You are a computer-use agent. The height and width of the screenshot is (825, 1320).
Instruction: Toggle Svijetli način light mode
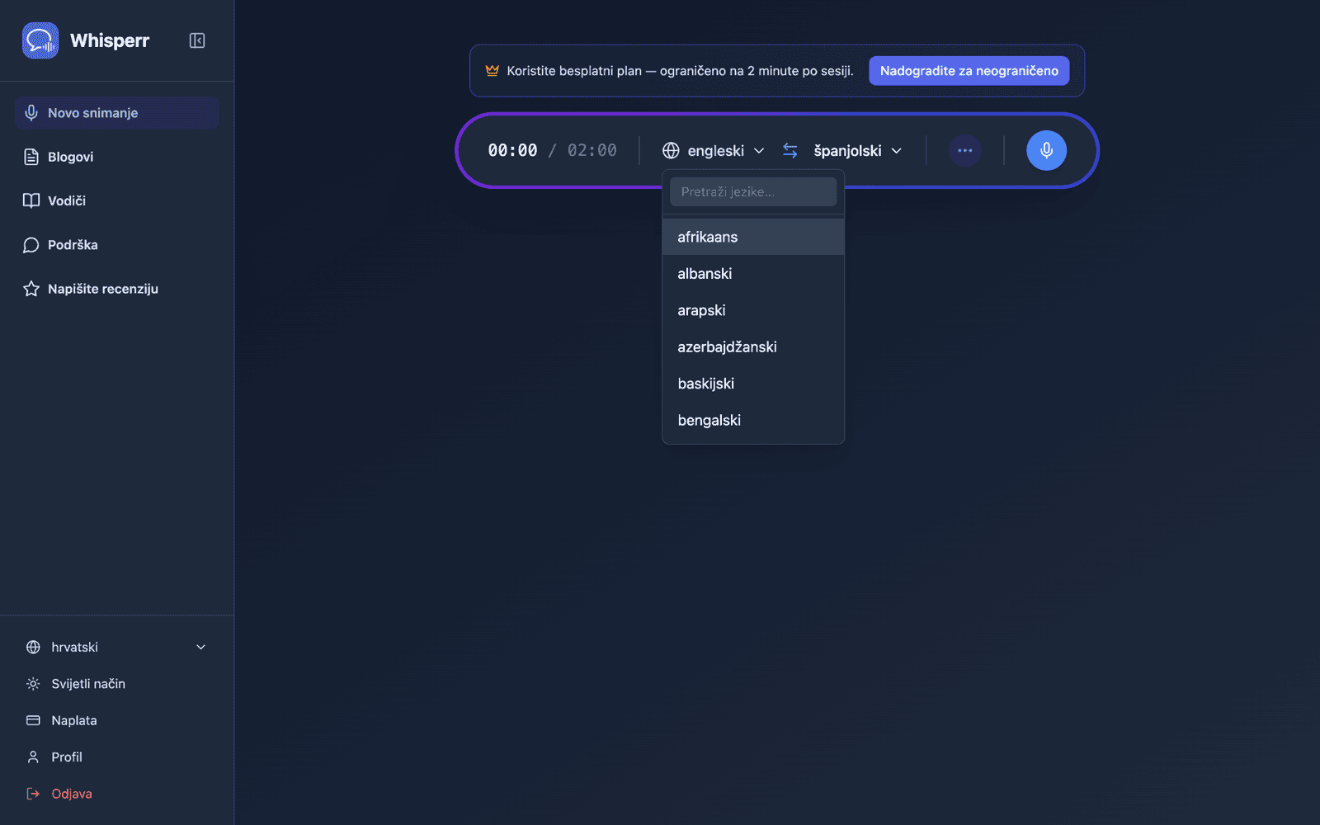point(116,684)
